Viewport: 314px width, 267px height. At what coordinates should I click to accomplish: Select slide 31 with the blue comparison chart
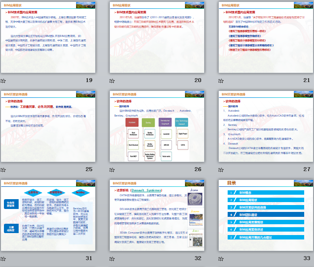48,215
